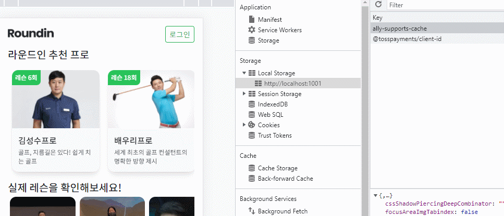Click the 레슨 18회 badge
Image resolution: width=504 pixels, height=216 pixels.
124,78
